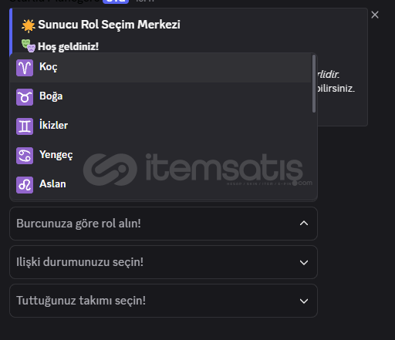This screenshot has width=395, height=340.
Task: Select the Koç role option
Action: pyautogui.click(x=161, y=68)
